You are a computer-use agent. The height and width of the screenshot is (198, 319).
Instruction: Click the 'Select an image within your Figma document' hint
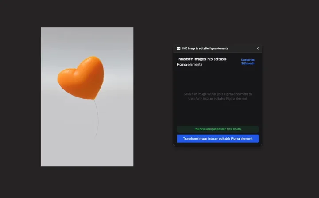click(218, 97)
